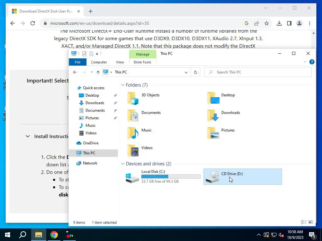Go back in File Explorer
The height and width of the screenshot is (241, 322).
click(x=75, y=72)
